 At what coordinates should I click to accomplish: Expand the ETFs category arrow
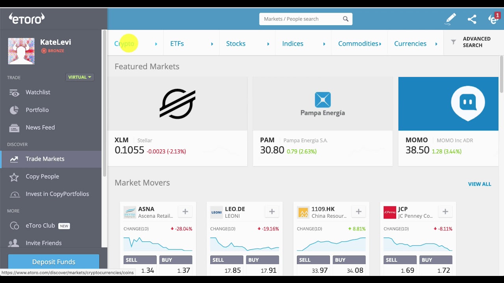[x=212, y=44]
